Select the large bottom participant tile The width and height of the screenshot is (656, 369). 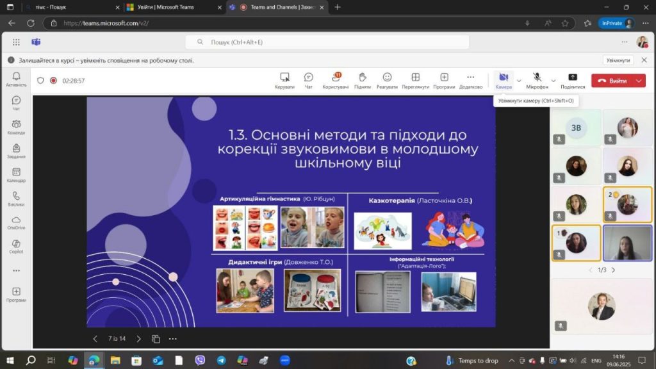(x=602, y=307)
